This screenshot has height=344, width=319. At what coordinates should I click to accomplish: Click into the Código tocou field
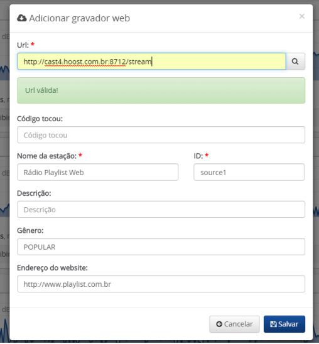pyautogui.click(x=161, y=135)
